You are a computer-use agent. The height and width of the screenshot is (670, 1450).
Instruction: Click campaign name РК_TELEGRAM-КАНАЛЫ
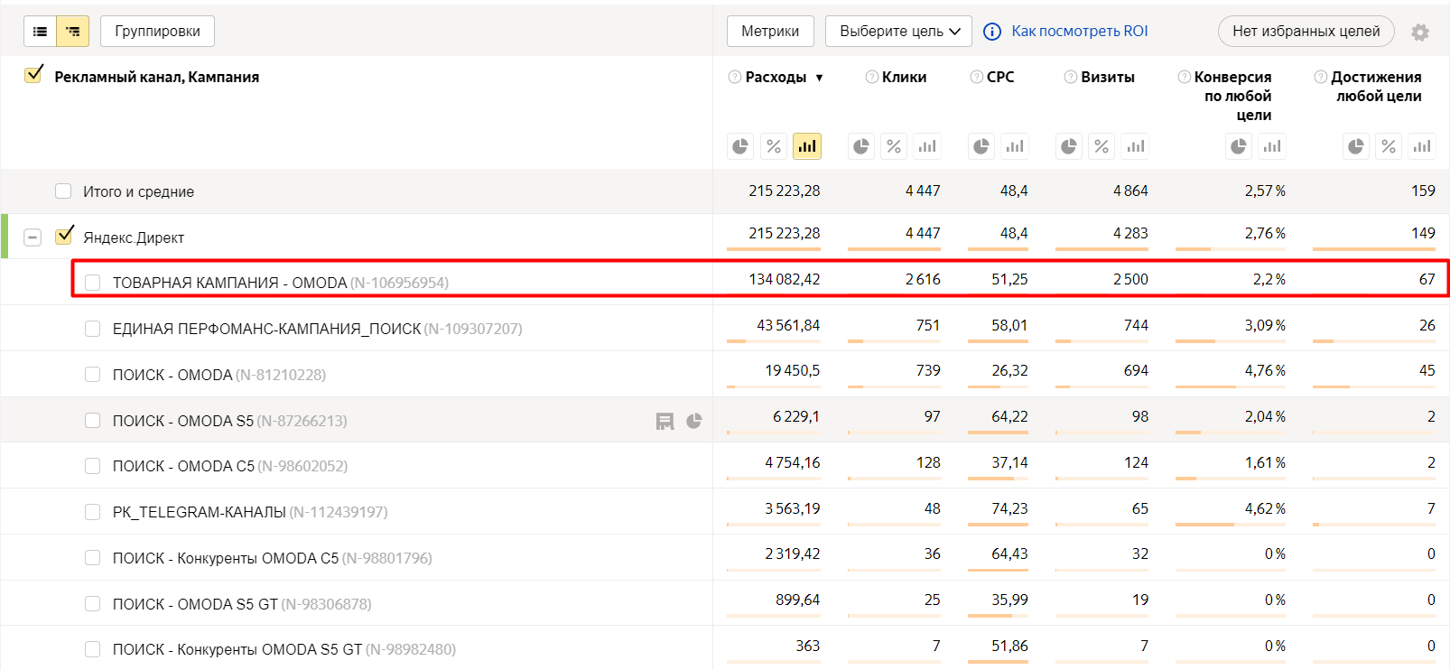tap(199, 512)
